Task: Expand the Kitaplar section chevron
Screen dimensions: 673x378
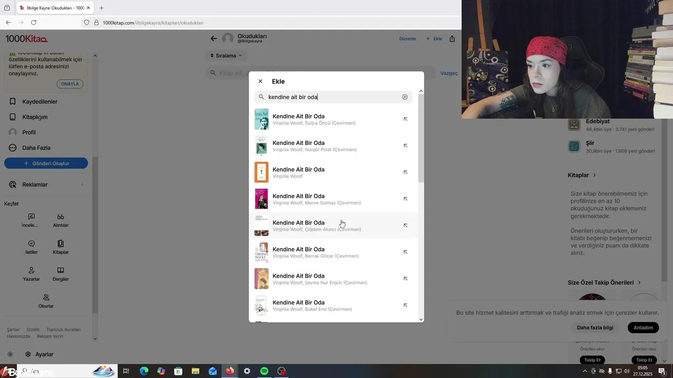Action: click(595, 175)
